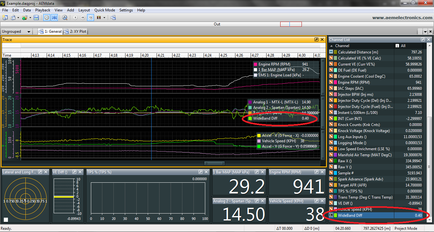Toggle Accel - X legend marker in trace

pyautogui.click(x=259, y=135)
